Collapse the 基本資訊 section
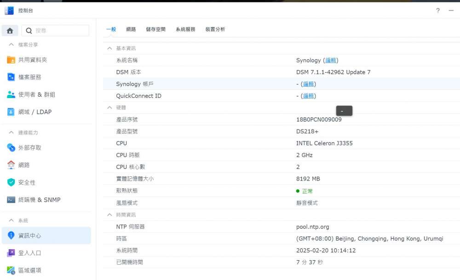This screenshot has width=460, height=280. (x=109, y=48)
